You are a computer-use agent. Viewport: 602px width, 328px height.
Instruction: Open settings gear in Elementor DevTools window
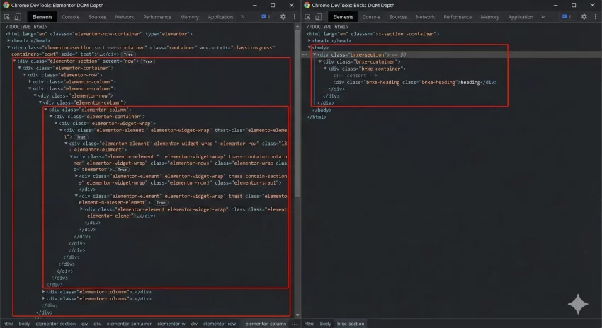283,17
